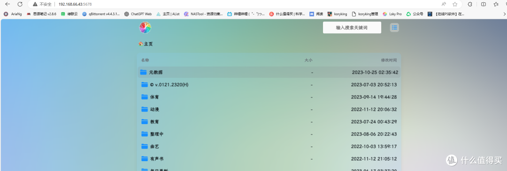This screenshot has height=171, width=507.
Task: Open the AriaNg bookmark
Action: point(13,14)
